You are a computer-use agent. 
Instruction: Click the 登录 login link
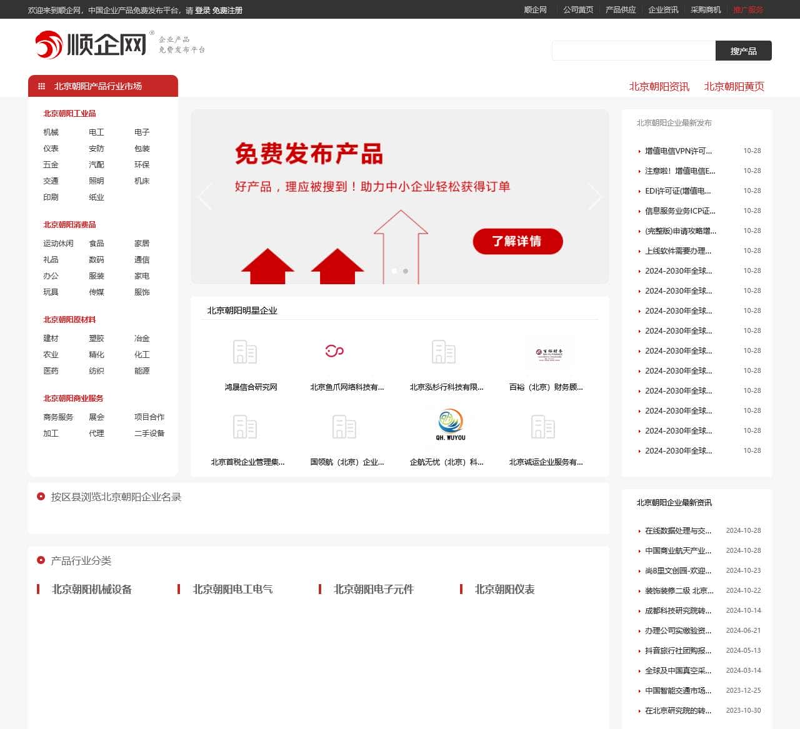[x=202, y=11]
